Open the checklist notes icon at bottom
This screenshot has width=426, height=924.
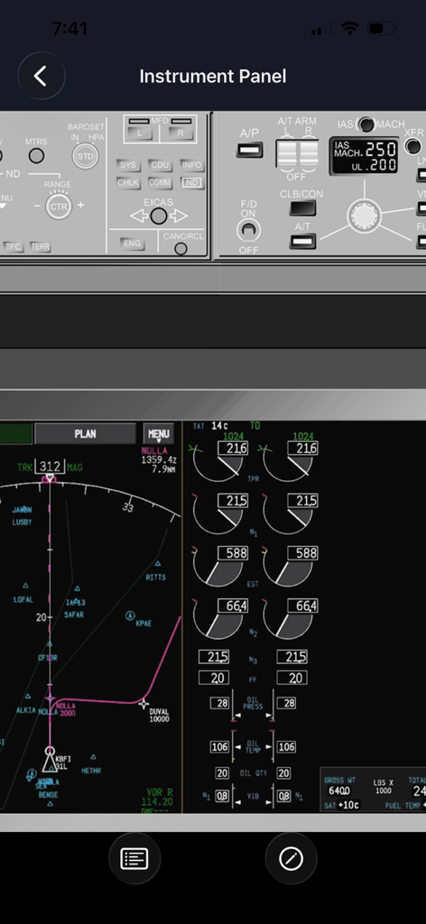134,859
